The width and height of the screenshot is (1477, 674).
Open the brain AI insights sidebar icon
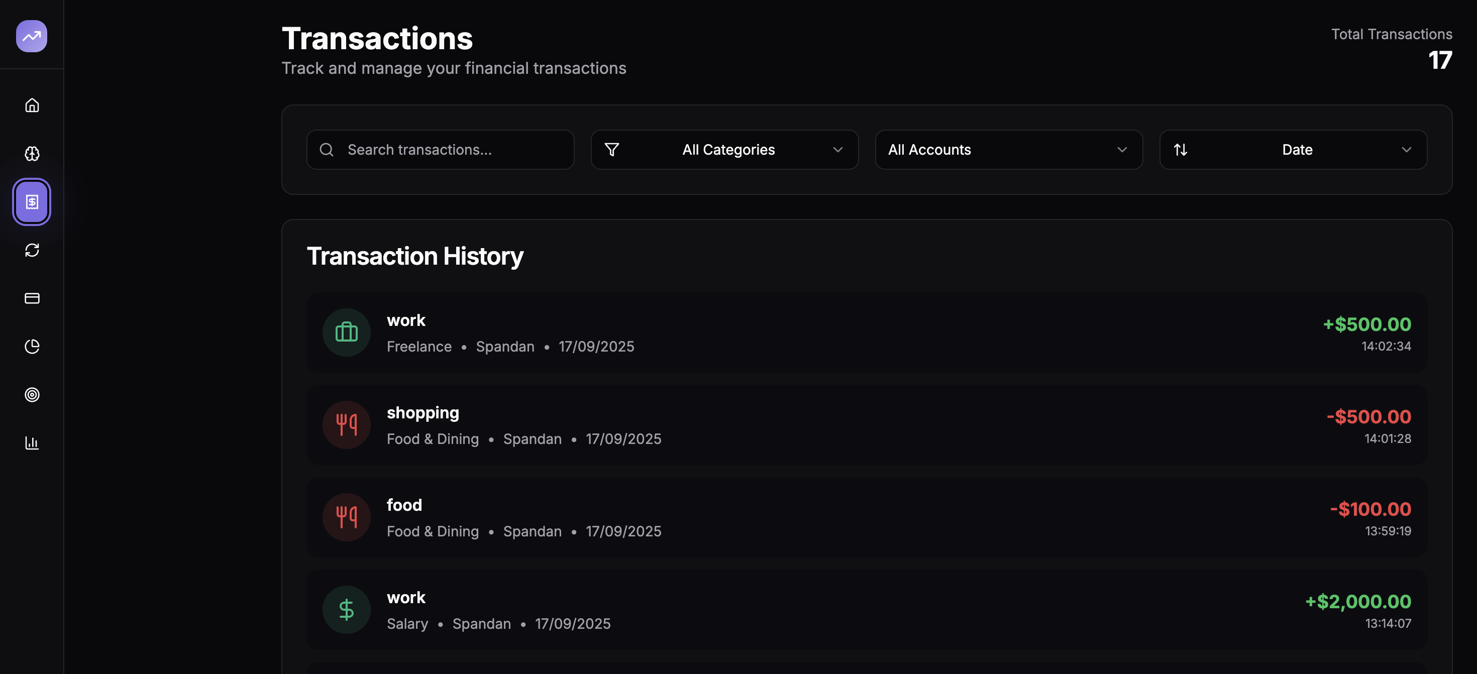point(32,154)
